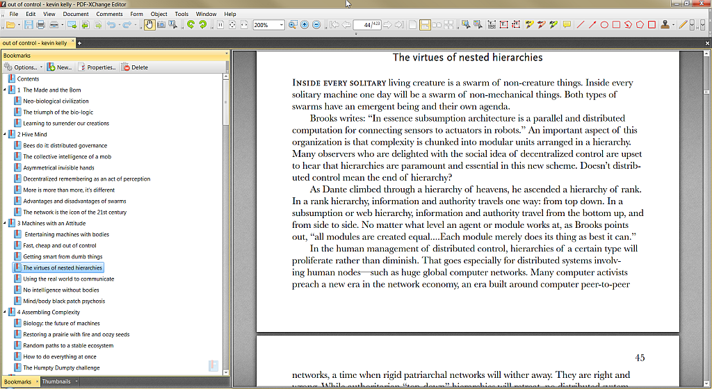Jump to the last page
The image size is (712, 389).
399,25
